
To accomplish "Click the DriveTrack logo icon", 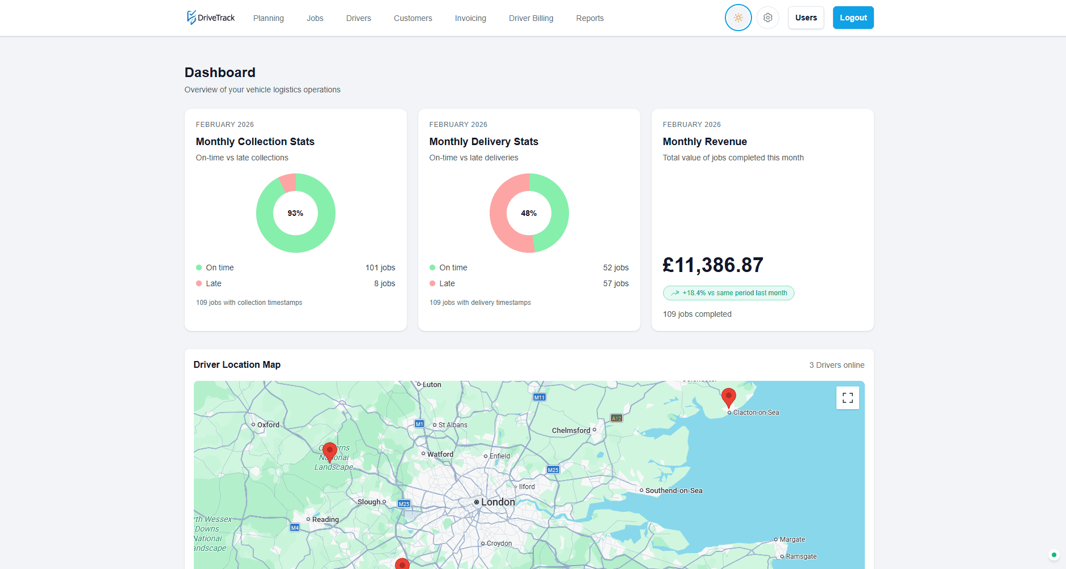I will coord(190,17).
